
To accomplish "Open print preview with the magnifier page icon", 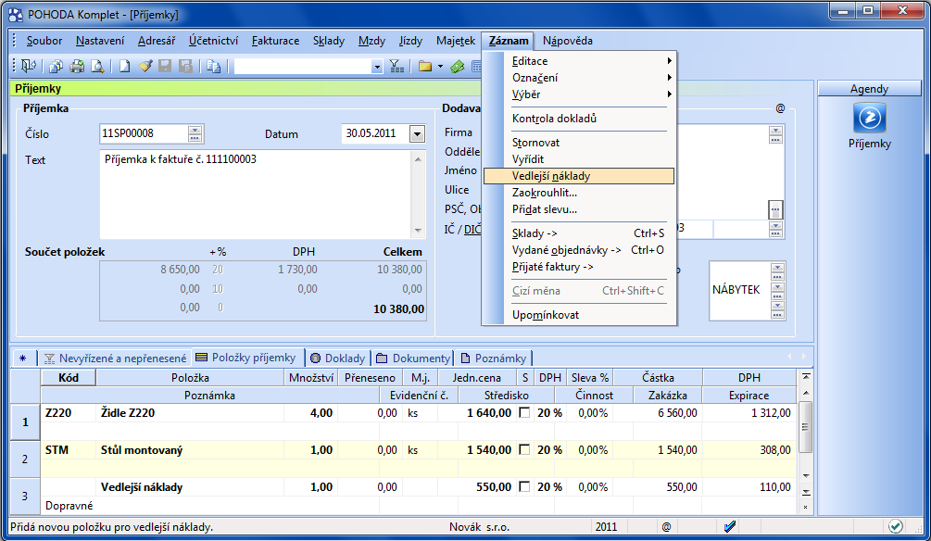I will pos(96,66).
